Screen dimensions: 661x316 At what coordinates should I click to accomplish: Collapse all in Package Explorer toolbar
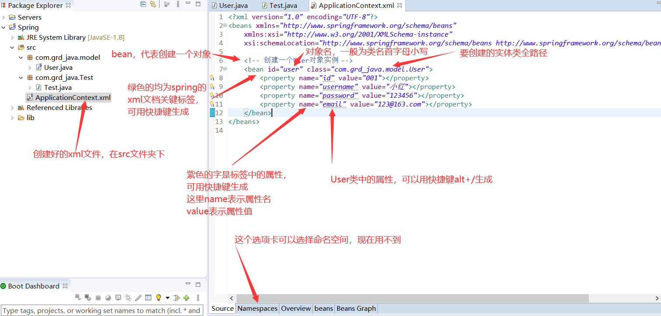[143, 4]
